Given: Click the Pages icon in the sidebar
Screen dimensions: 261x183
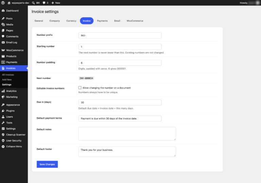Looking at the screenshot, I should tap(3, 31).
